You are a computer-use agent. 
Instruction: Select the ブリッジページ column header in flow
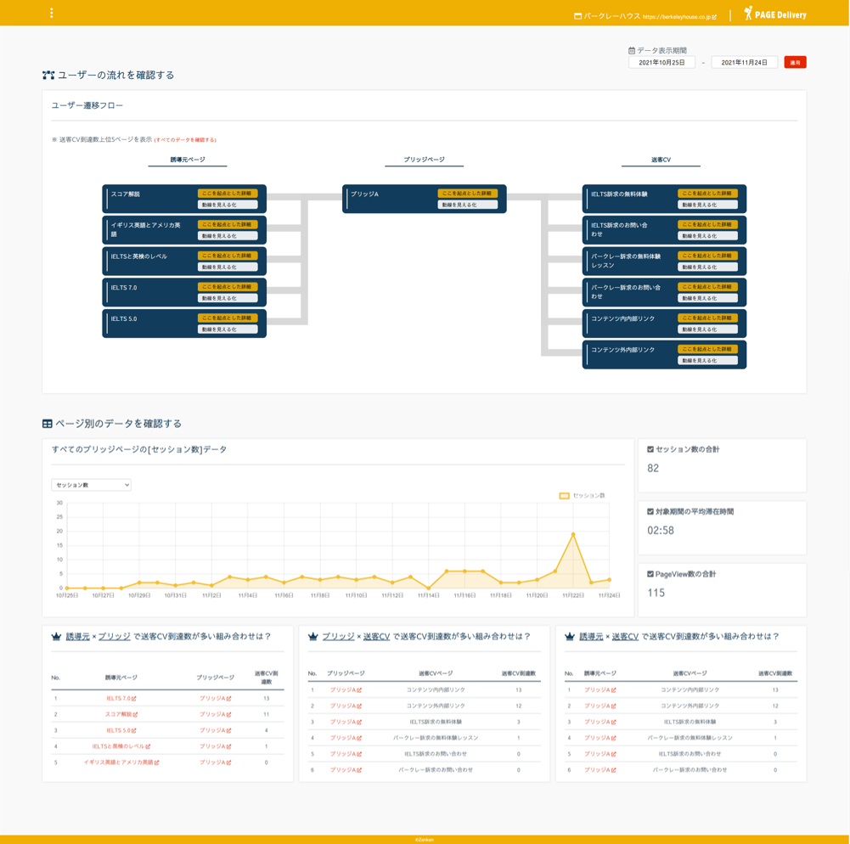(x=424, y=160)
